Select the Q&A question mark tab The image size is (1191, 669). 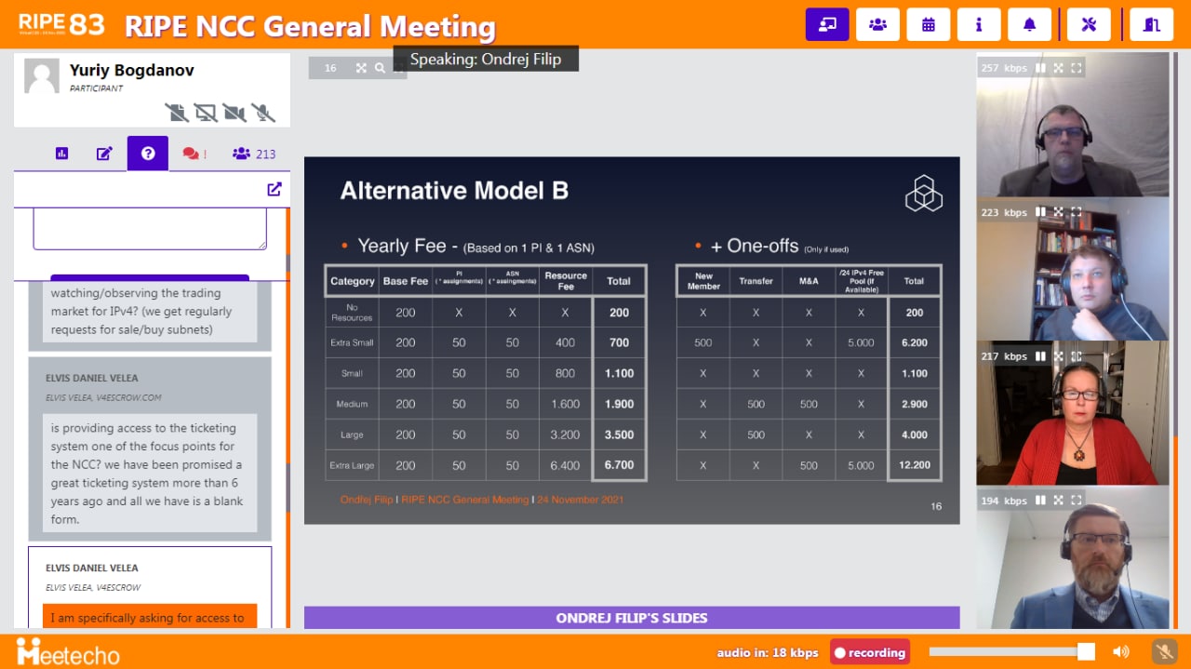(x=148, y=154)
